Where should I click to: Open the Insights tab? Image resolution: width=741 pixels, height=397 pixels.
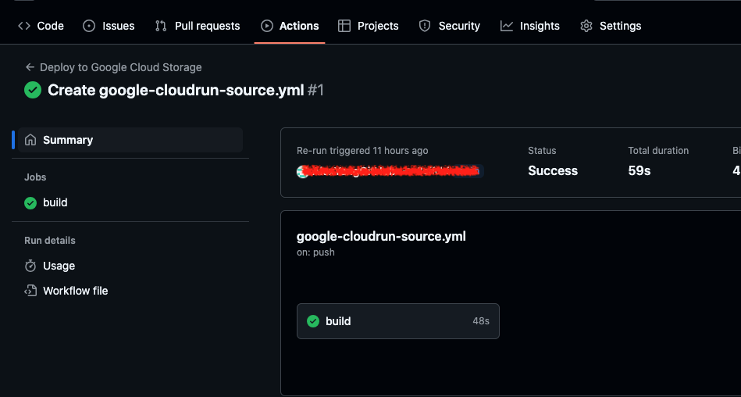pyautogui.click(x=530, y=26)
